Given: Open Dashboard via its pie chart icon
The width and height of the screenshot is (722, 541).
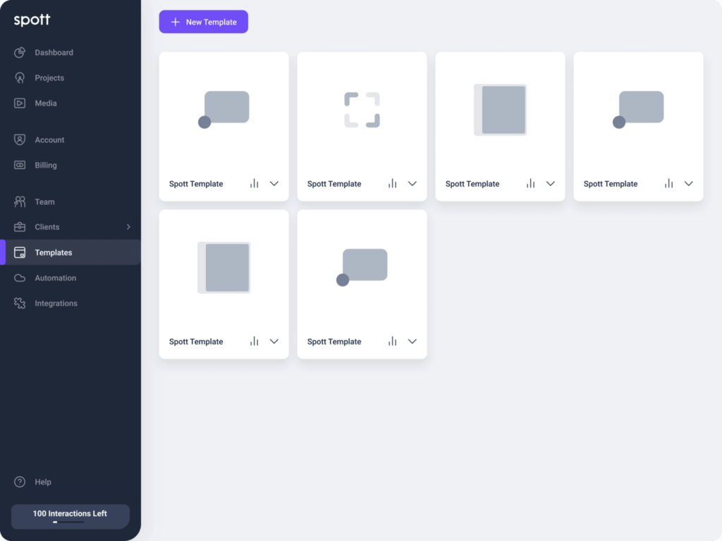Looking at the screenshot, I should (19, 52).
